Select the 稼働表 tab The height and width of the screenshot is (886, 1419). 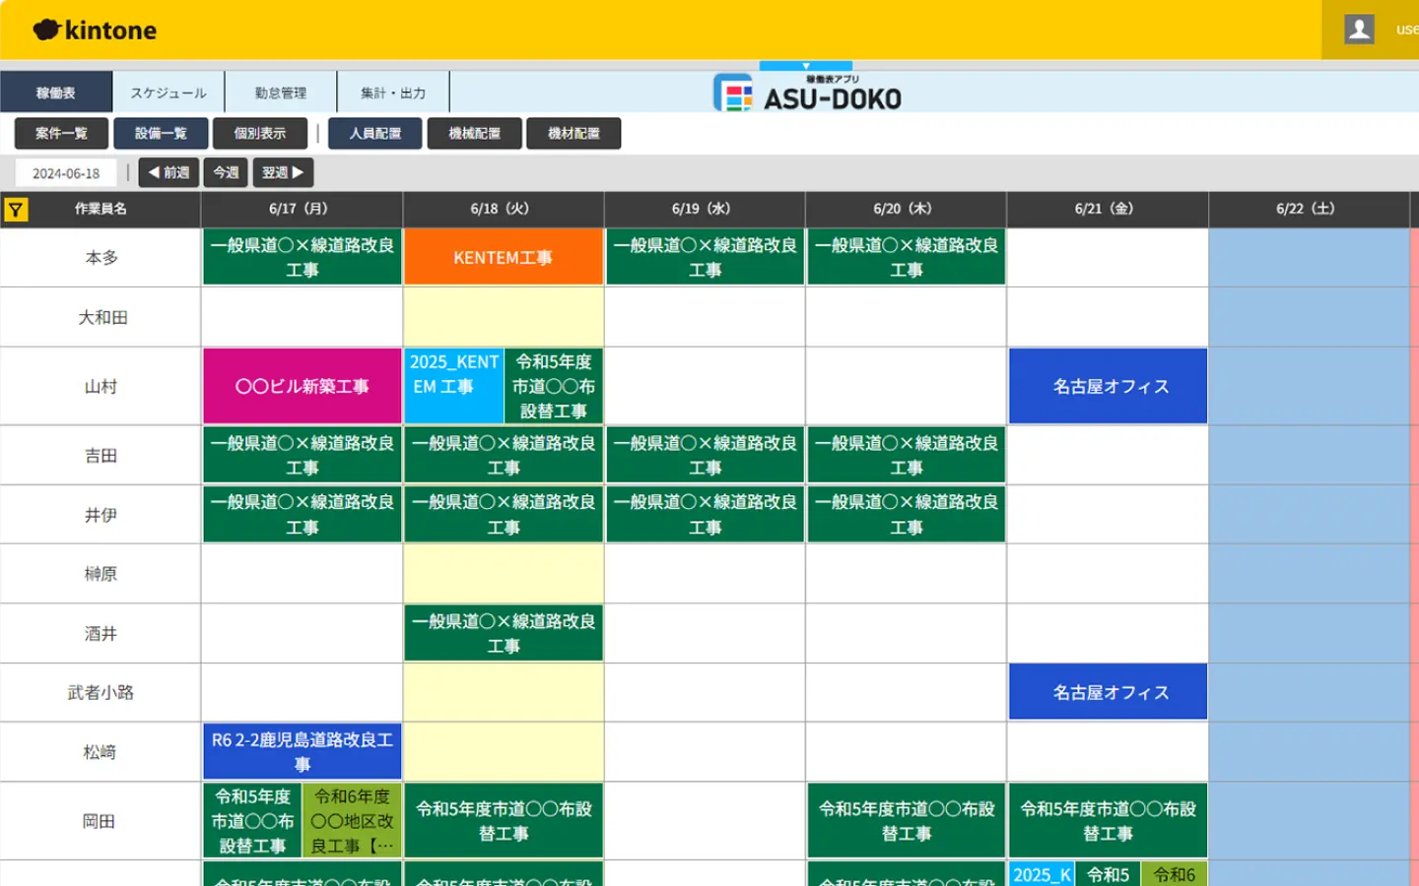(x=56, y=93)
